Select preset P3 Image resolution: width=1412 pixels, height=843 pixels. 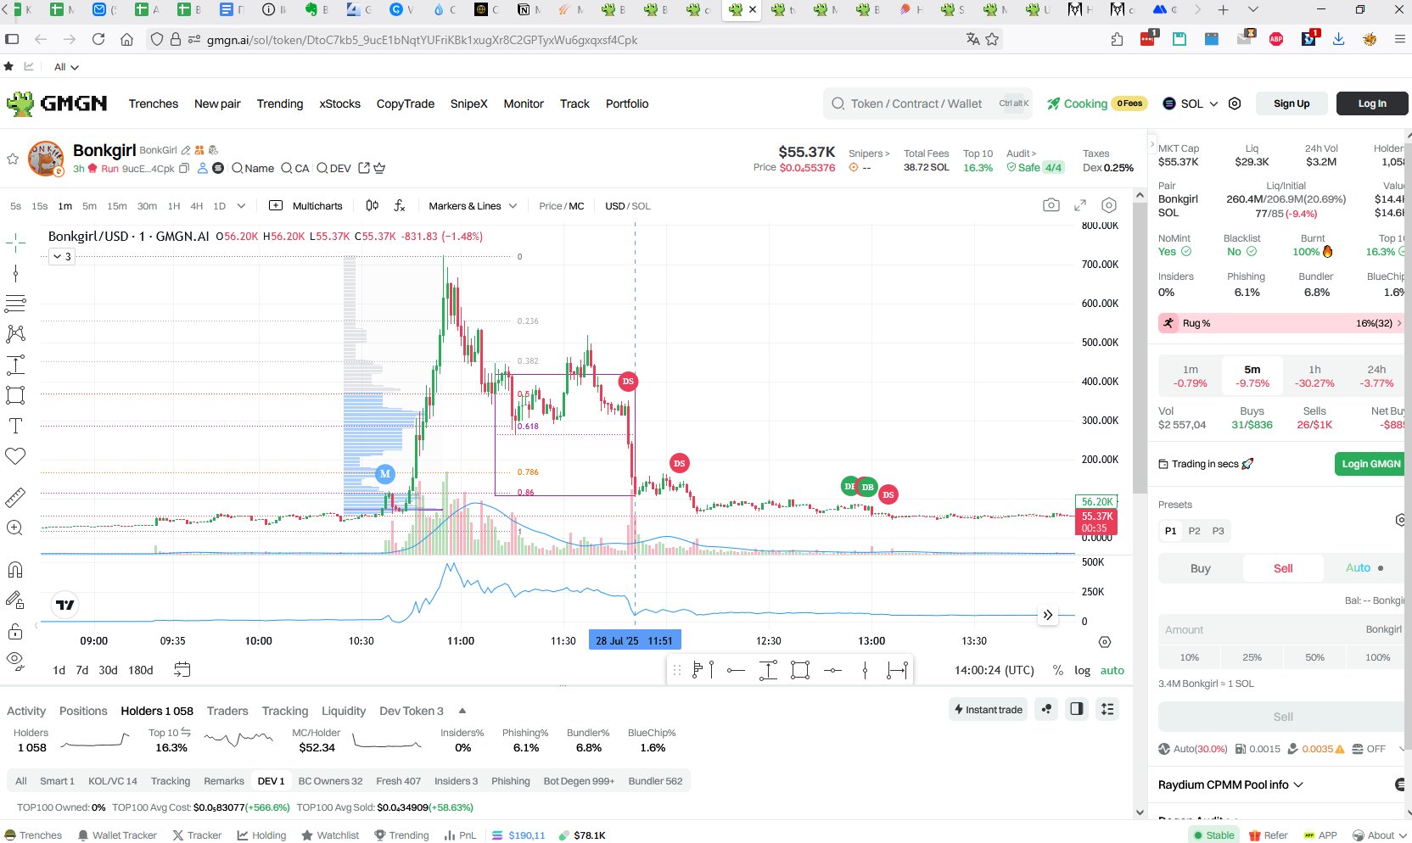(1218, 531)
